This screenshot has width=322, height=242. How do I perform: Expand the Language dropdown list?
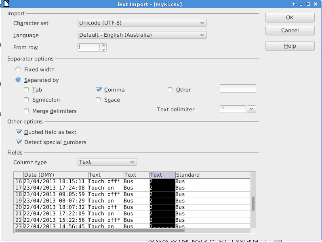[x=142, y=35]
